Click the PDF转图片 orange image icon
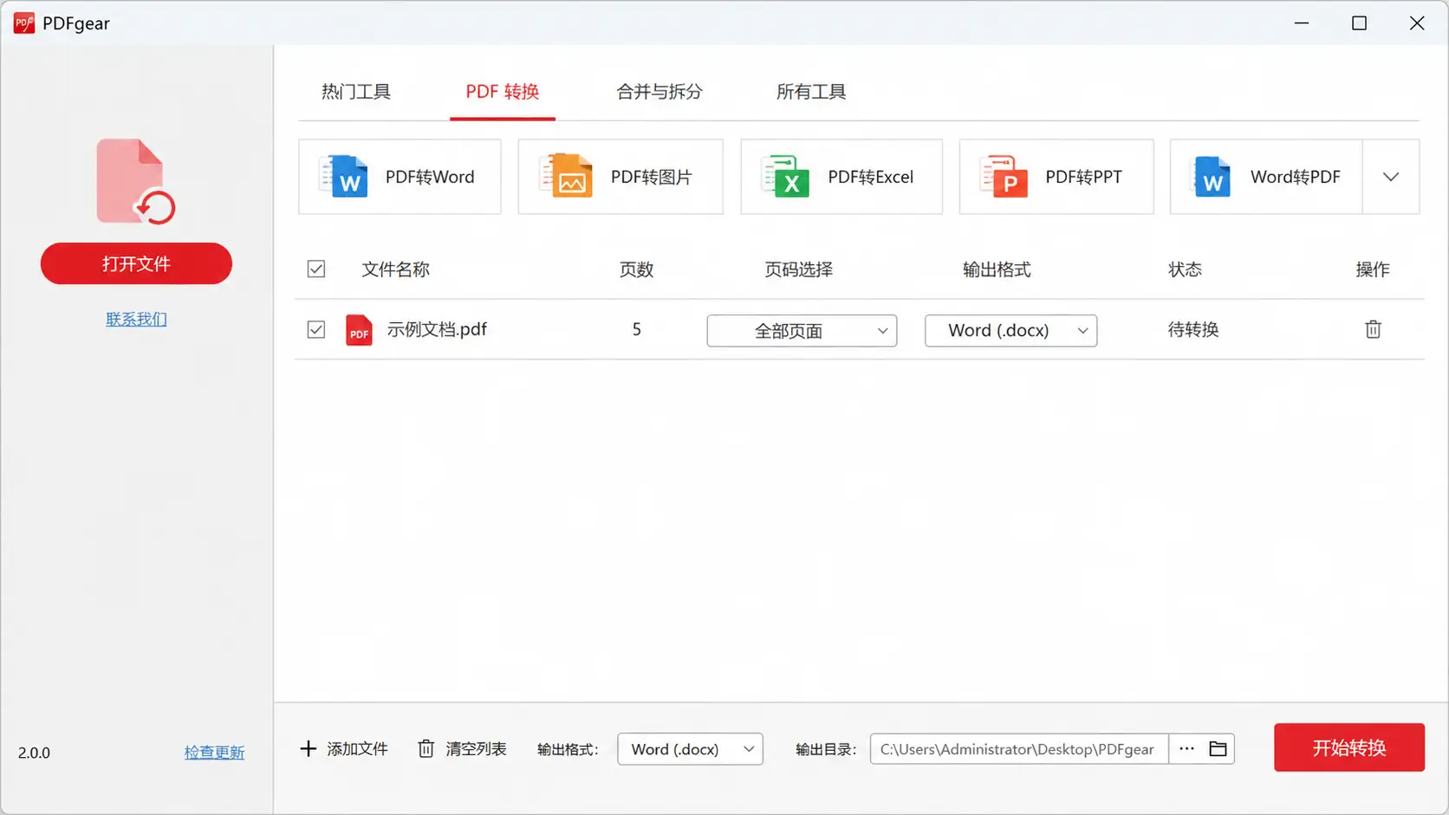The height and width of the screenshot is (815, 1449). [566, 176]
